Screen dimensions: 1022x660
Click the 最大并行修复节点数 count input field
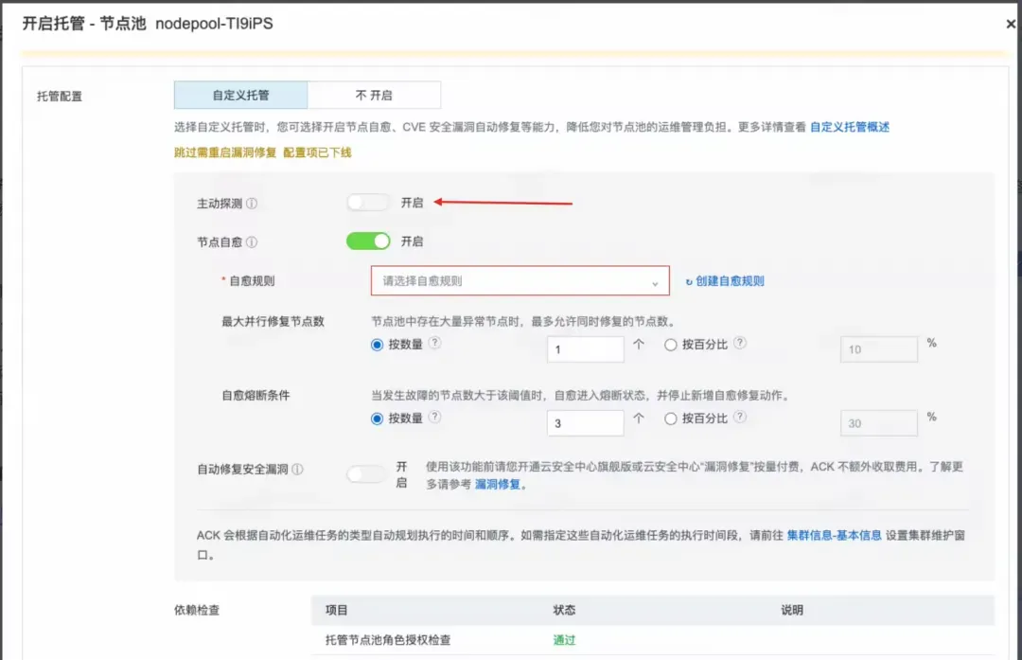pos(586,349)
